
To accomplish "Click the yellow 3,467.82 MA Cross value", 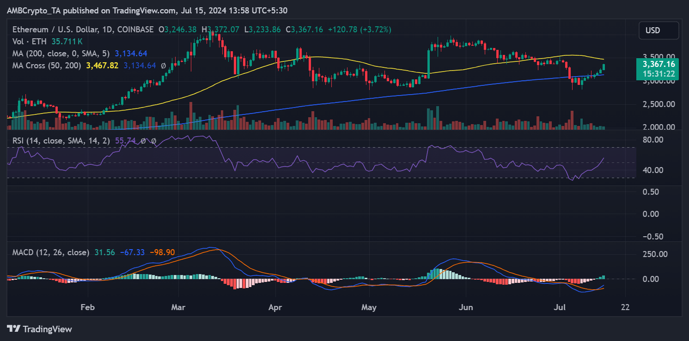I will [x=103, y=66].
